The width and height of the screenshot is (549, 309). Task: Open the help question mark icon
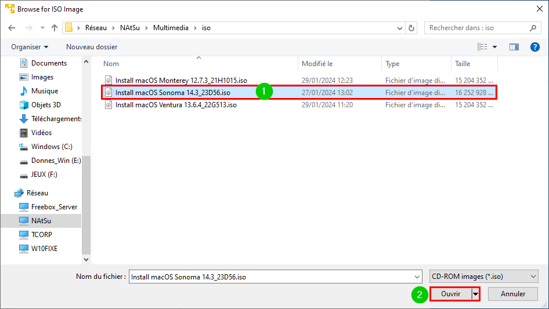[534, 47]
